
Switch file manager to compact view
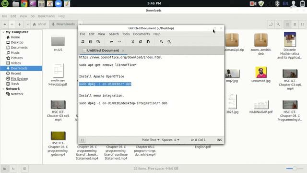[x=302, y=25]
